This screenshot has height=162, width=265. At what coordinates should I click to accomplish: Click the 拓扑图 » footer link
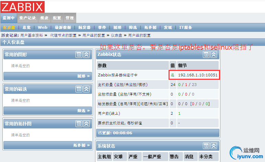(x=81, y=145)
